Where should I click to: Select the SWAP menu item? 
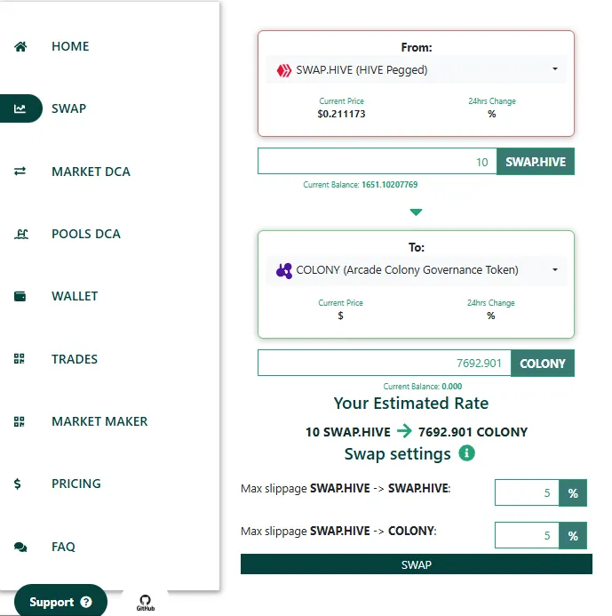click(68, 108)
